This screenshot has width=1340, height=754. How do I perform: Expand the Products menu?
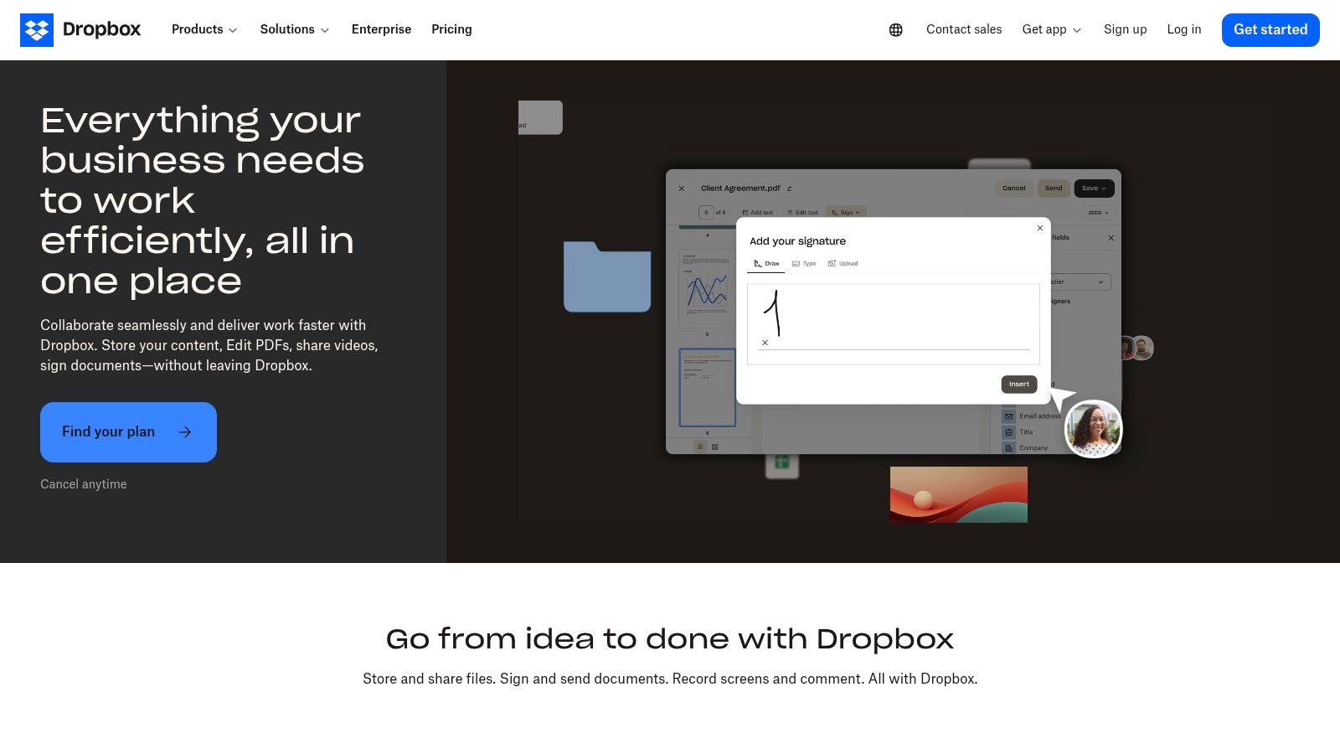point(204,29)
